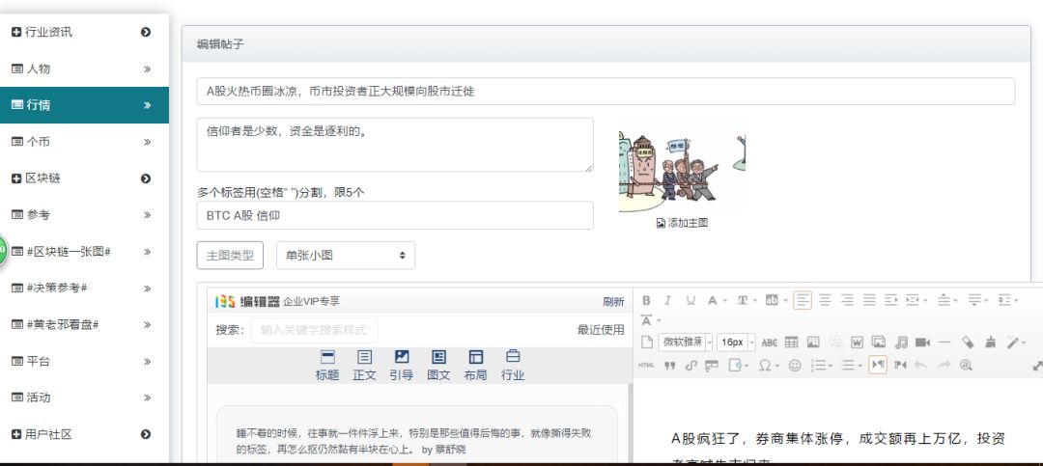Open the text background highlight dropdown
1043x466 pixels.
[x=785, y=300]
